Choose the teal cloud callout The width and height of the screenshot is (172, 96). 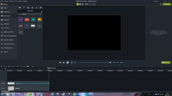tap(33, 19)
